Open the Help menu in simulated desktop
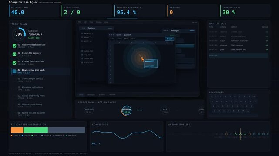The width and height of the screenshot is (279, 156). 106,22
